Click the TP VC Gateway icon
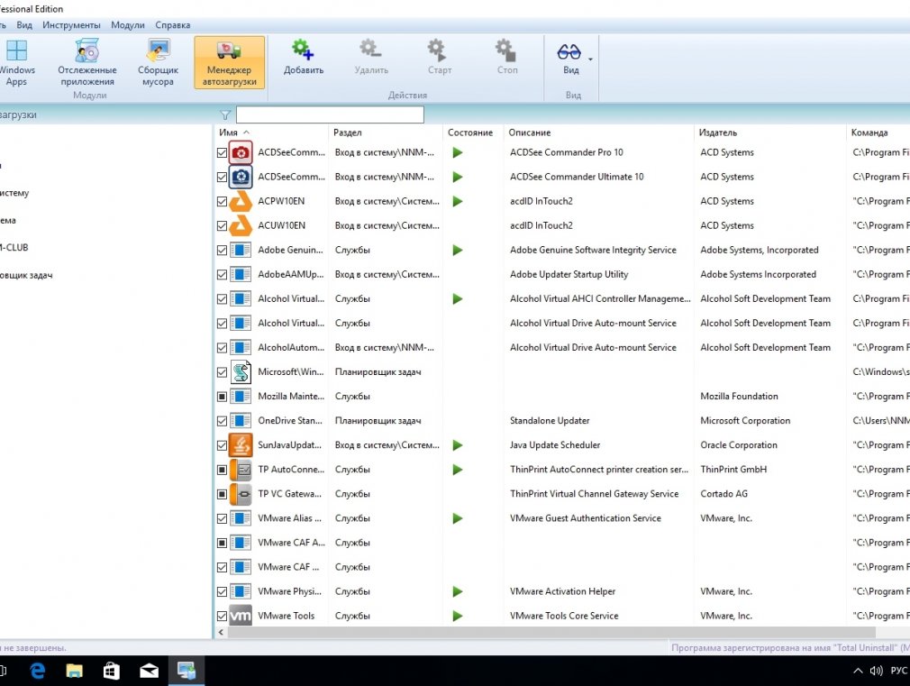The height and width of the screenshot is (686, 910). [241, 494]
